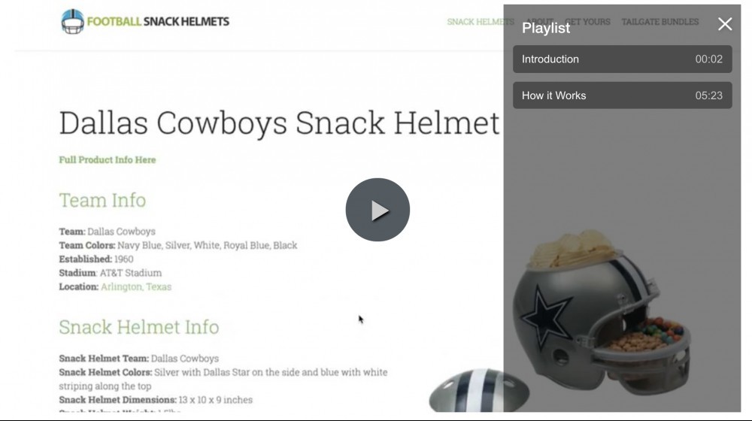Screen dimensions: 752x421
Task: Jump to Introduction timestamp 00:02
Action: pos(709,59)
